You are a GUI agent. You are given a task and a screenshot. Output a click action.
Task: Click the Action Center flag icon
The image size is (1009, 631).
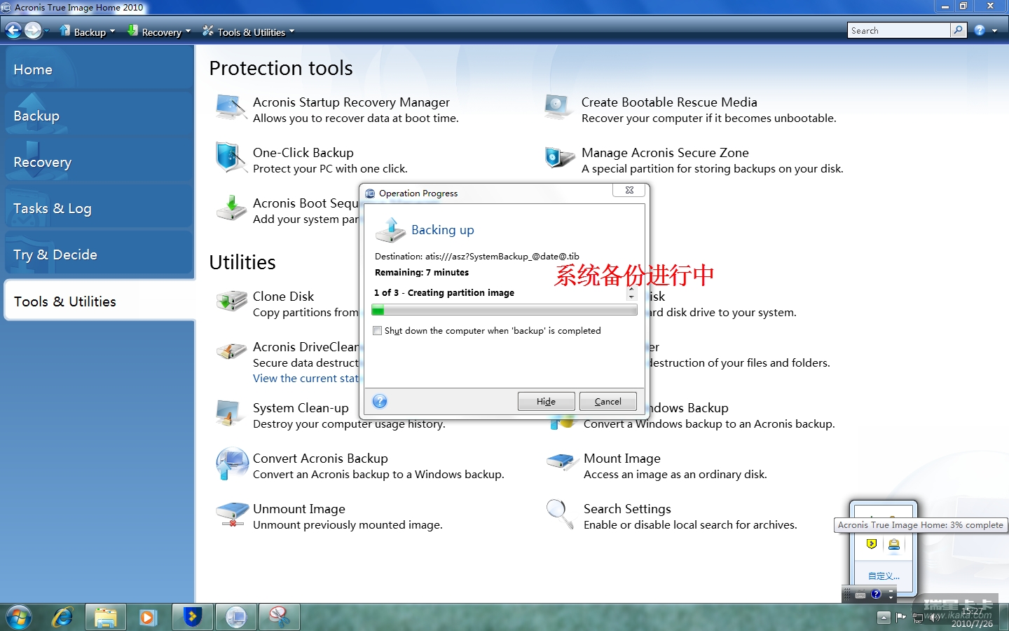point(901,618)
